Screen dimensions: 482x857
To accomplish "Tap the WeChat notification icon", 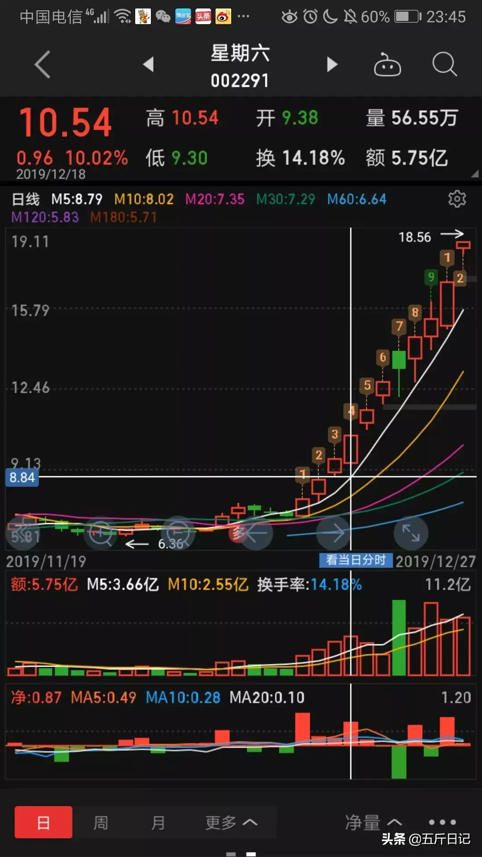I will [x=163, y=17].
